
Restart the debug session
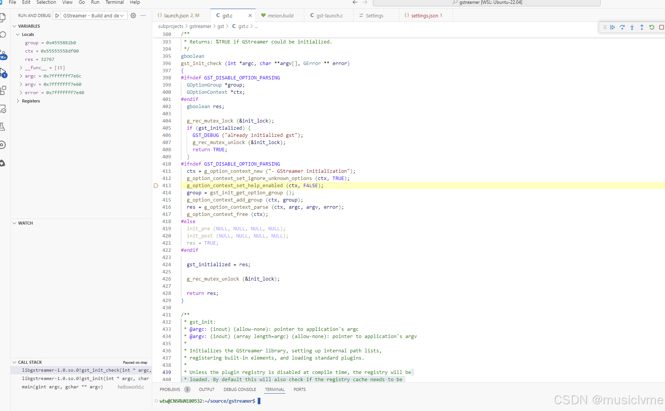tap(652, 27)
